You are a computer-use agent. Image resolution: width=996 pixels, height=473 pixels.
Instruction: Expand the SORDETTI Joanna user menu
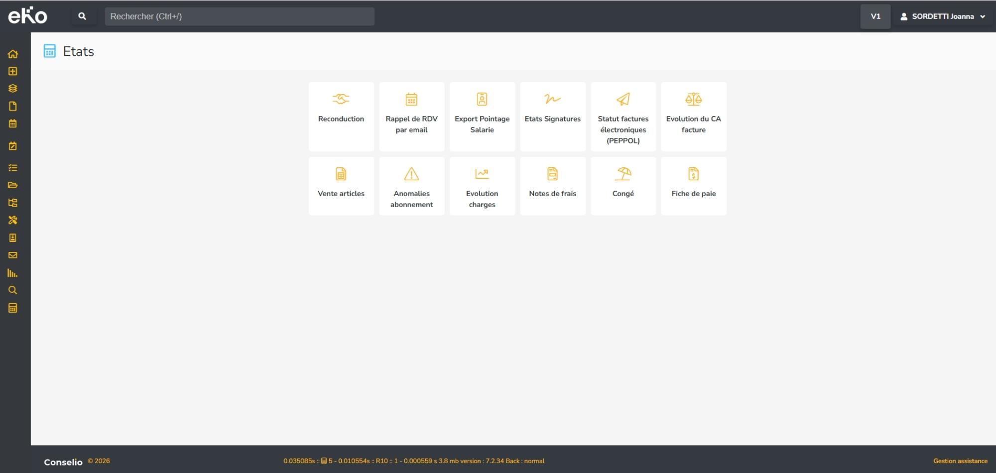pos(943,16)
